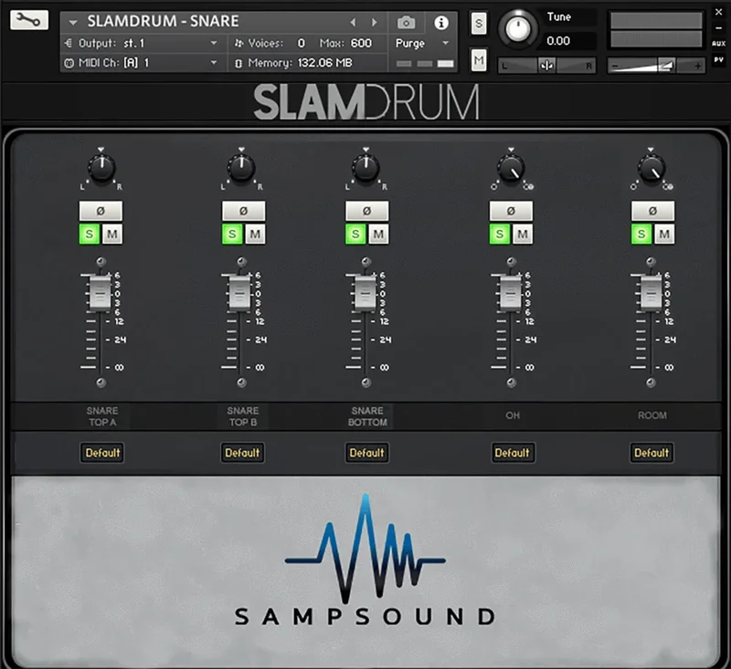
Task: Minimize instrument view with the dash button
Action: click(x=718, y=28)
